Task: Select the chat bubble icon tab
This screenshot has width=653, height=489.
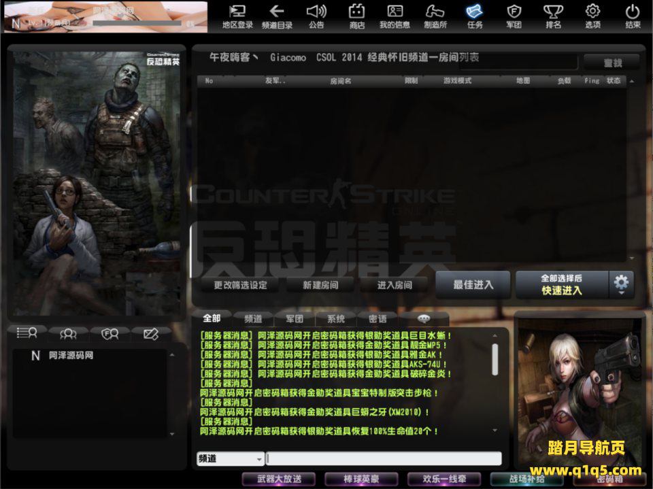Action: coord(424,318)
